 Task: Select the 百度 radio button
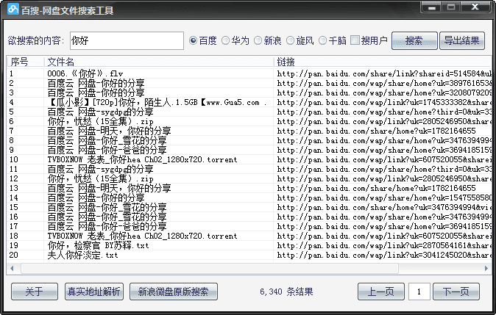pyautogui.click(x=194, y=40)
